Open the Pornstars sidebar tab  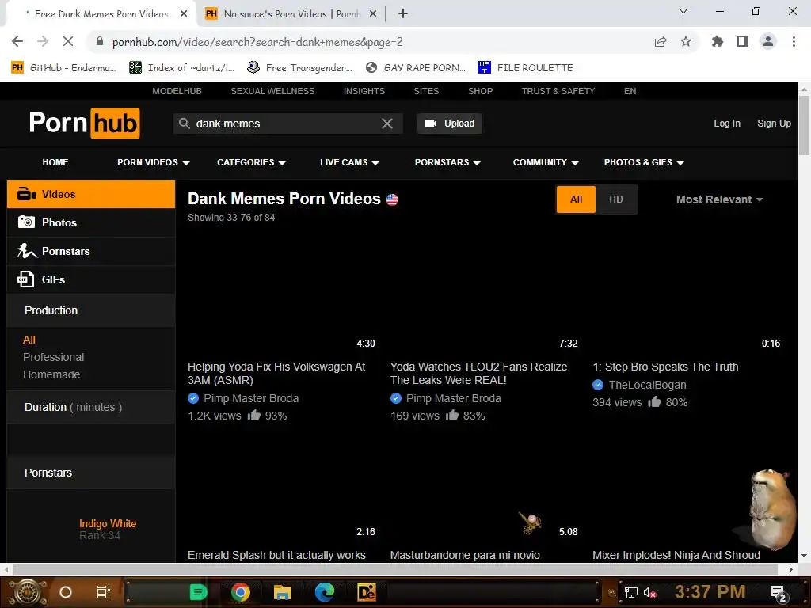point(91,251)
